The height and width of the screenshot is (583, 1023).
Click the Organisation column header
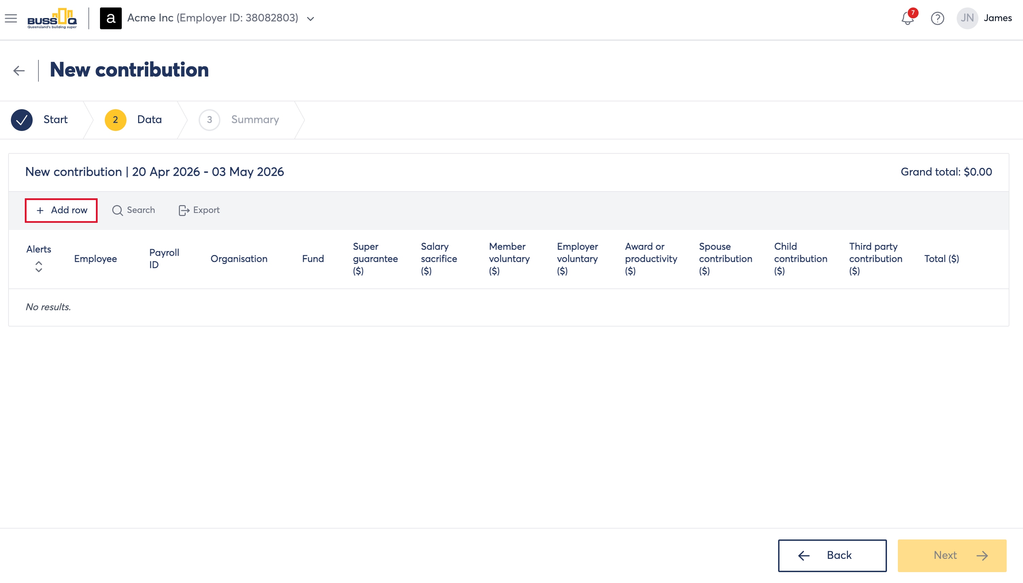[239, 259]
